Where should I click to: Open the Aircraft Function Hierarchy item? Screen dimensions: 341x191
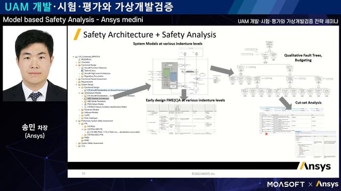(95, 68)
